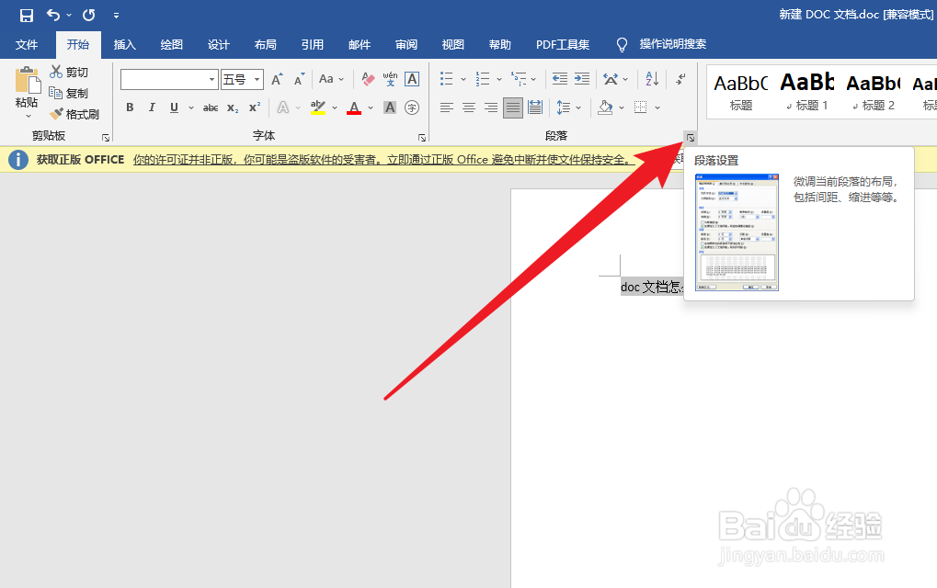Click the increase indent icon
Viewport: 937px width, 588px height.
tap(582, 78)
